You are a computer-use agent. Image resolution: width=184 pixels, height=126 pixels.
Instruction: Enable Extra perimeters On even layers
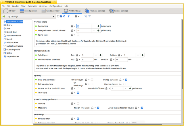click(x=126, y=84)
